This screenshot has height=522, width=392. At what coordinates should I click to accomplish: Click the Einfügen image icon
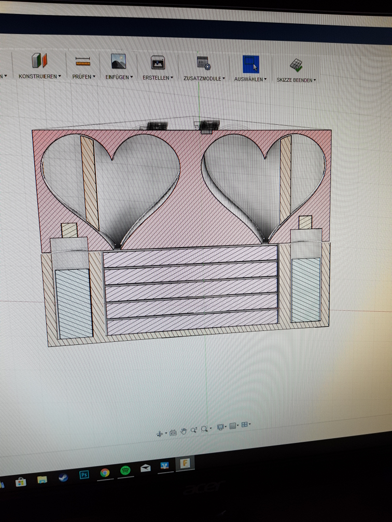point(118,61)
